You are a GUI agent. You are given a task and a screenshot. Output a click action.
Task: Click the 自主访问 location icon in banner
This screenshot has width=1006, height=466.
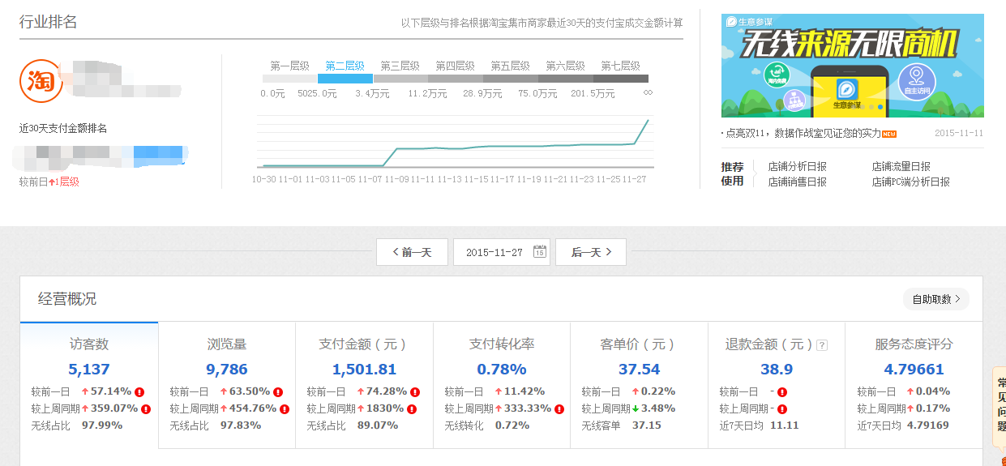click(917, 80)
